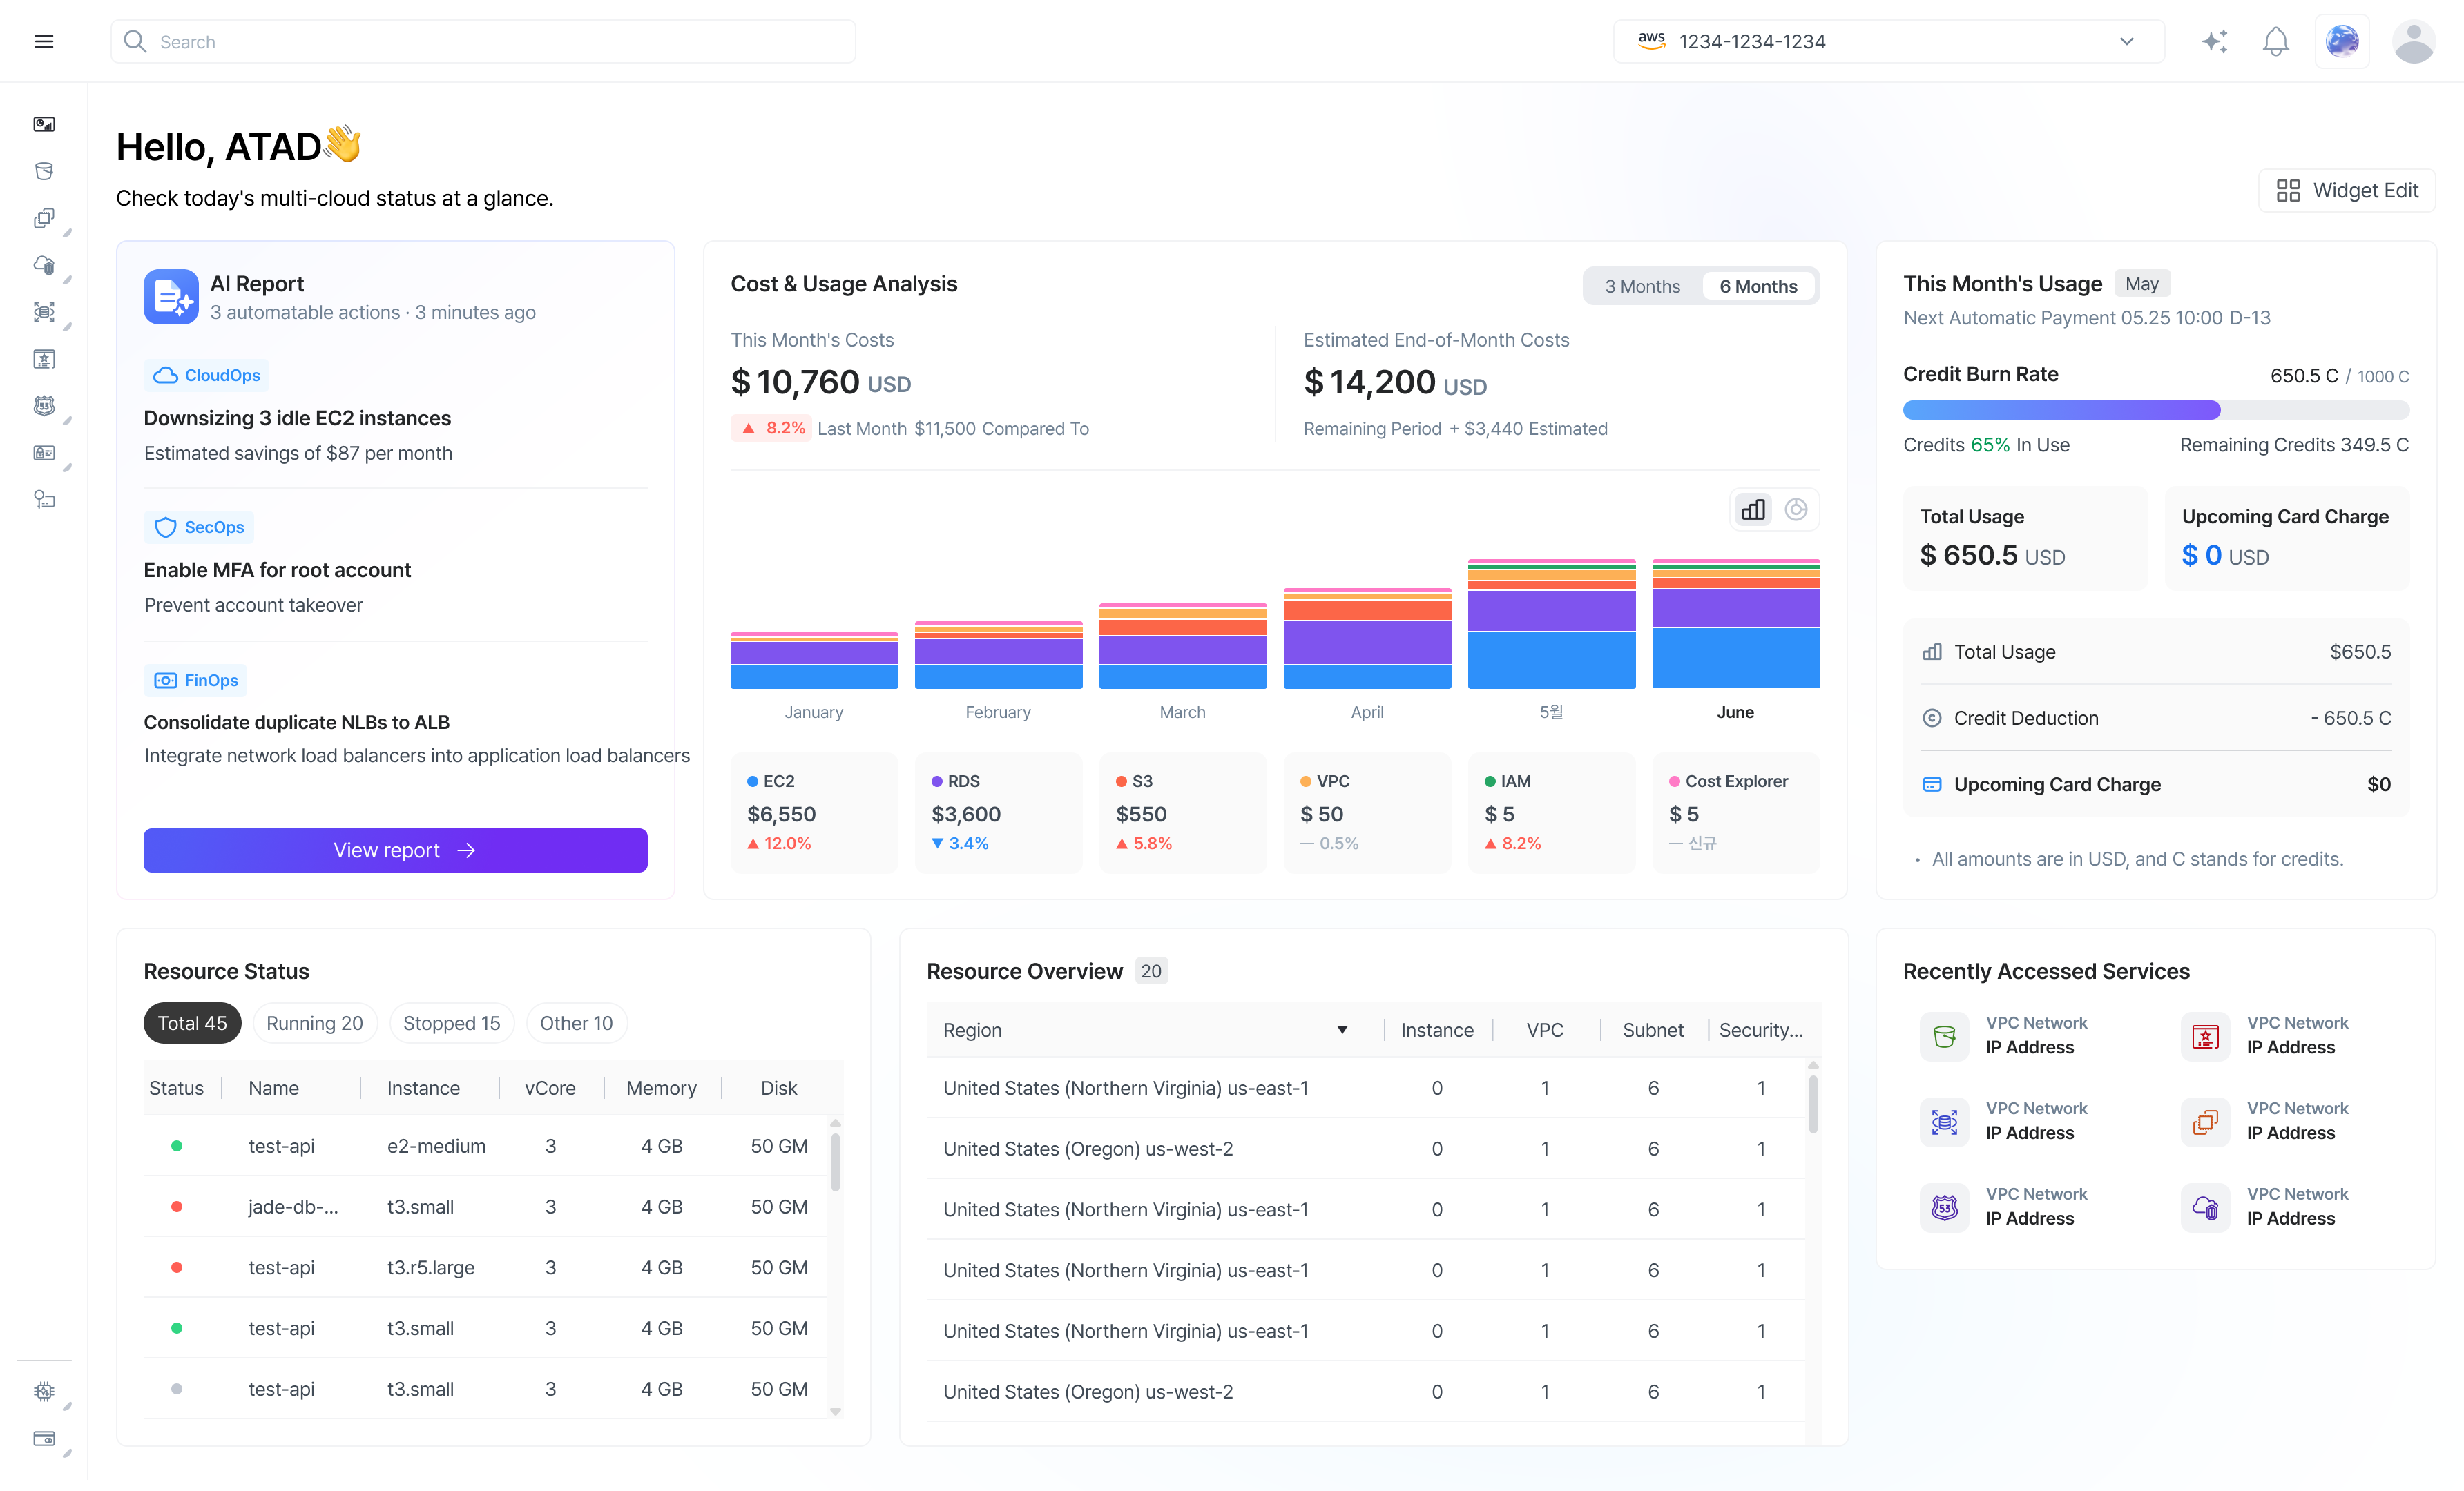Click 'Enable MFA for root account' recommendation
Image resolution: width=2464 pixels, height=1491 pixels.
coord(277,569)
